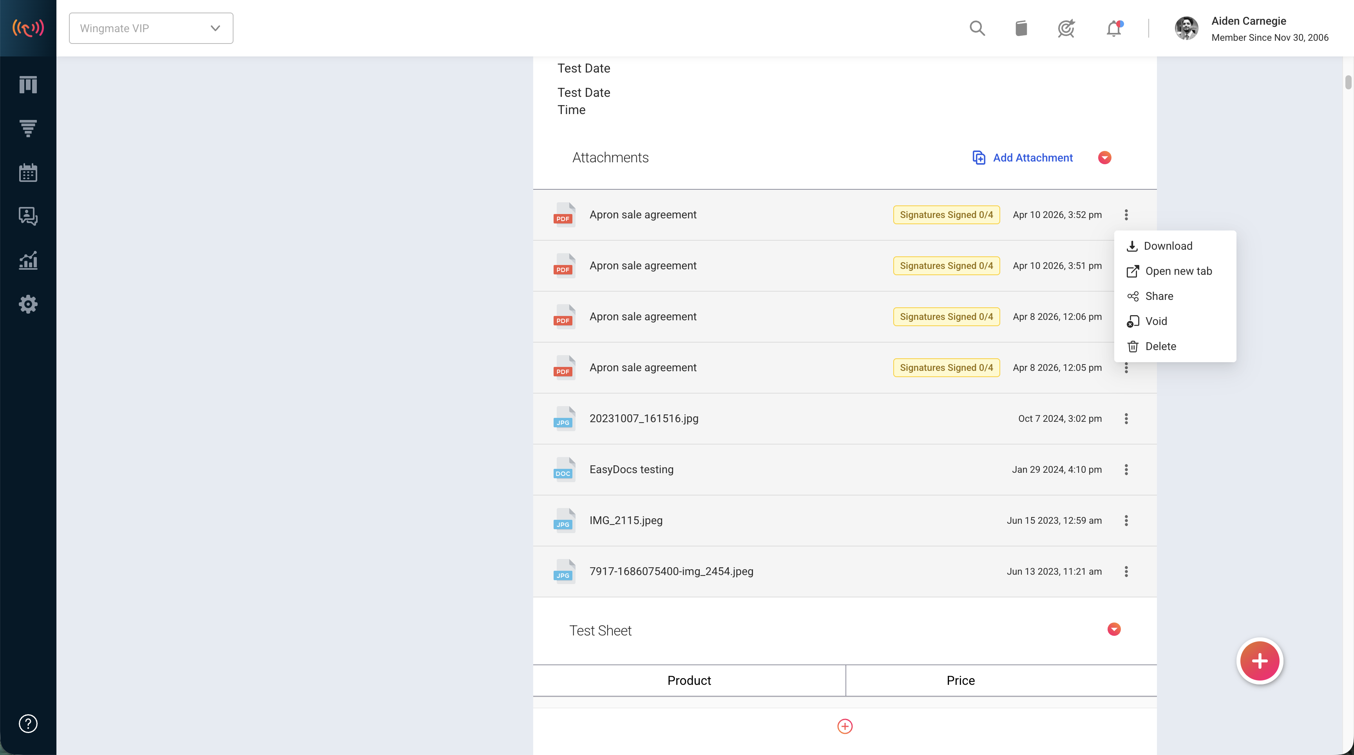Open settings gear in sidebar

tap(28, 305)
